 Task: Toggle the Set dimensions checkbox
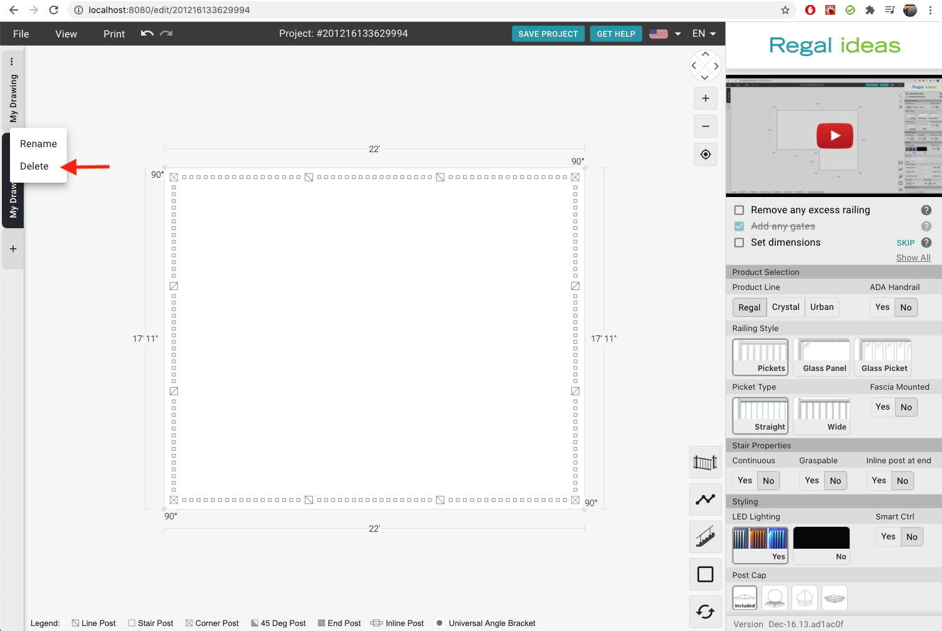(739, 243)
